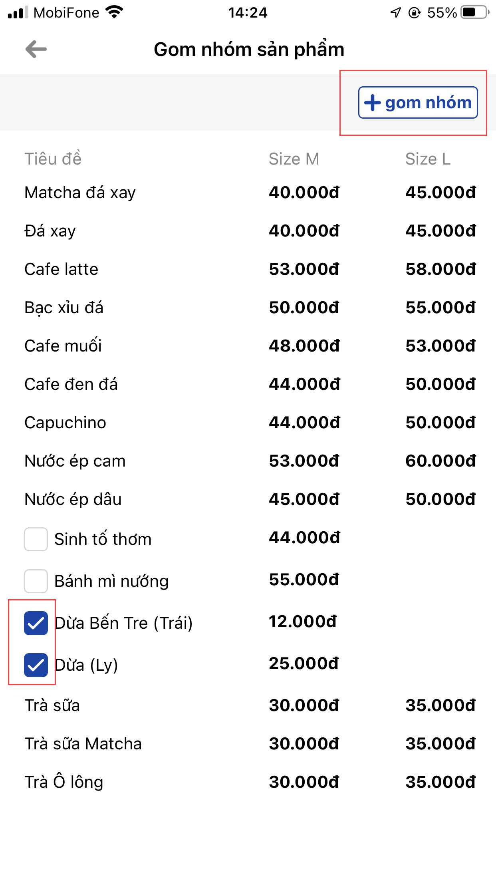496x882 pixels.
Task: Tap the battery icon in status bar
Action: [x=474, y=12]
